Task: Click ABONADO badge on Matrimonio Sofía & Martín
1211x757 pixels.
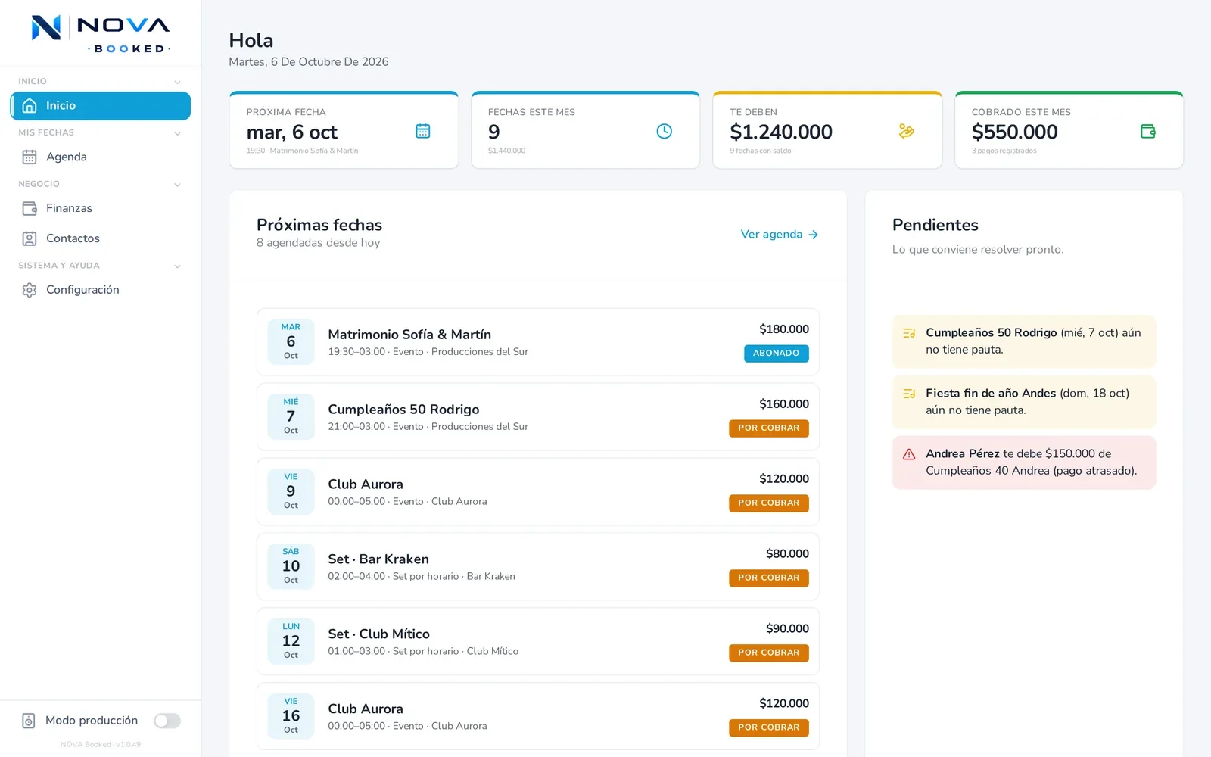Action: pos(776,354)
